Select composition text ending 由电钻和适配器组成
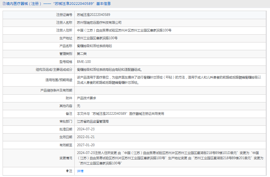Screen dimensions: 270x177 (x=110, y=70)
